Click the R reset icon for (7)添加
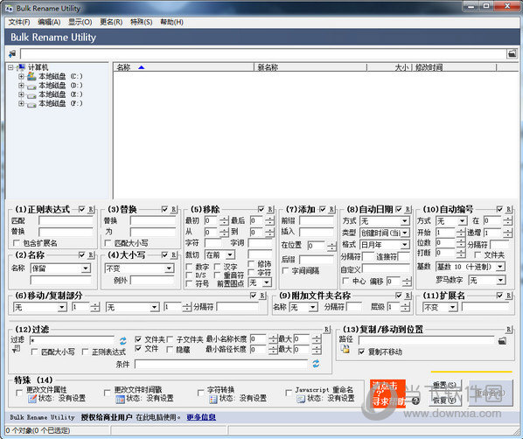The image size is (523, 439). tap(331, 210)
